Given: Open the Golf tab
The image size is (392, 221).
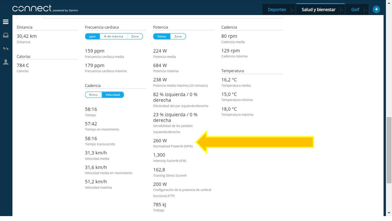Looking at the screenshot, I should click(x=355, y=9).
